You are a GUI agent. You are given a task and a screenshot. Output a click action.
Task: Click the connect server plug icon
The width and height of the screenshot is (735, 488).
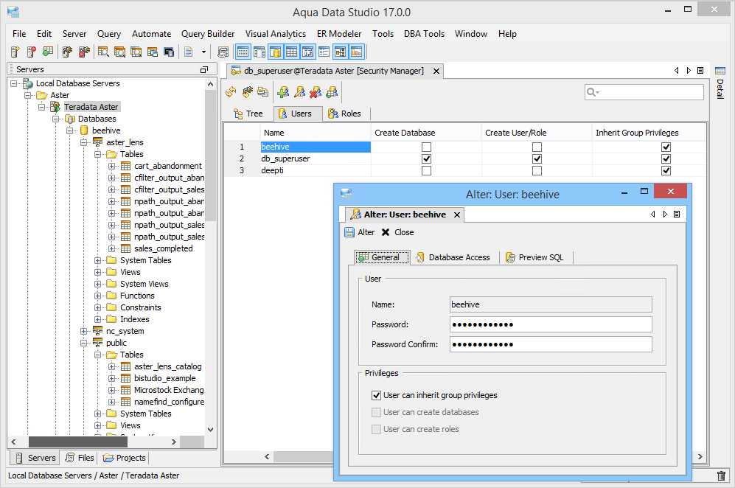click(x=68, y=52)
